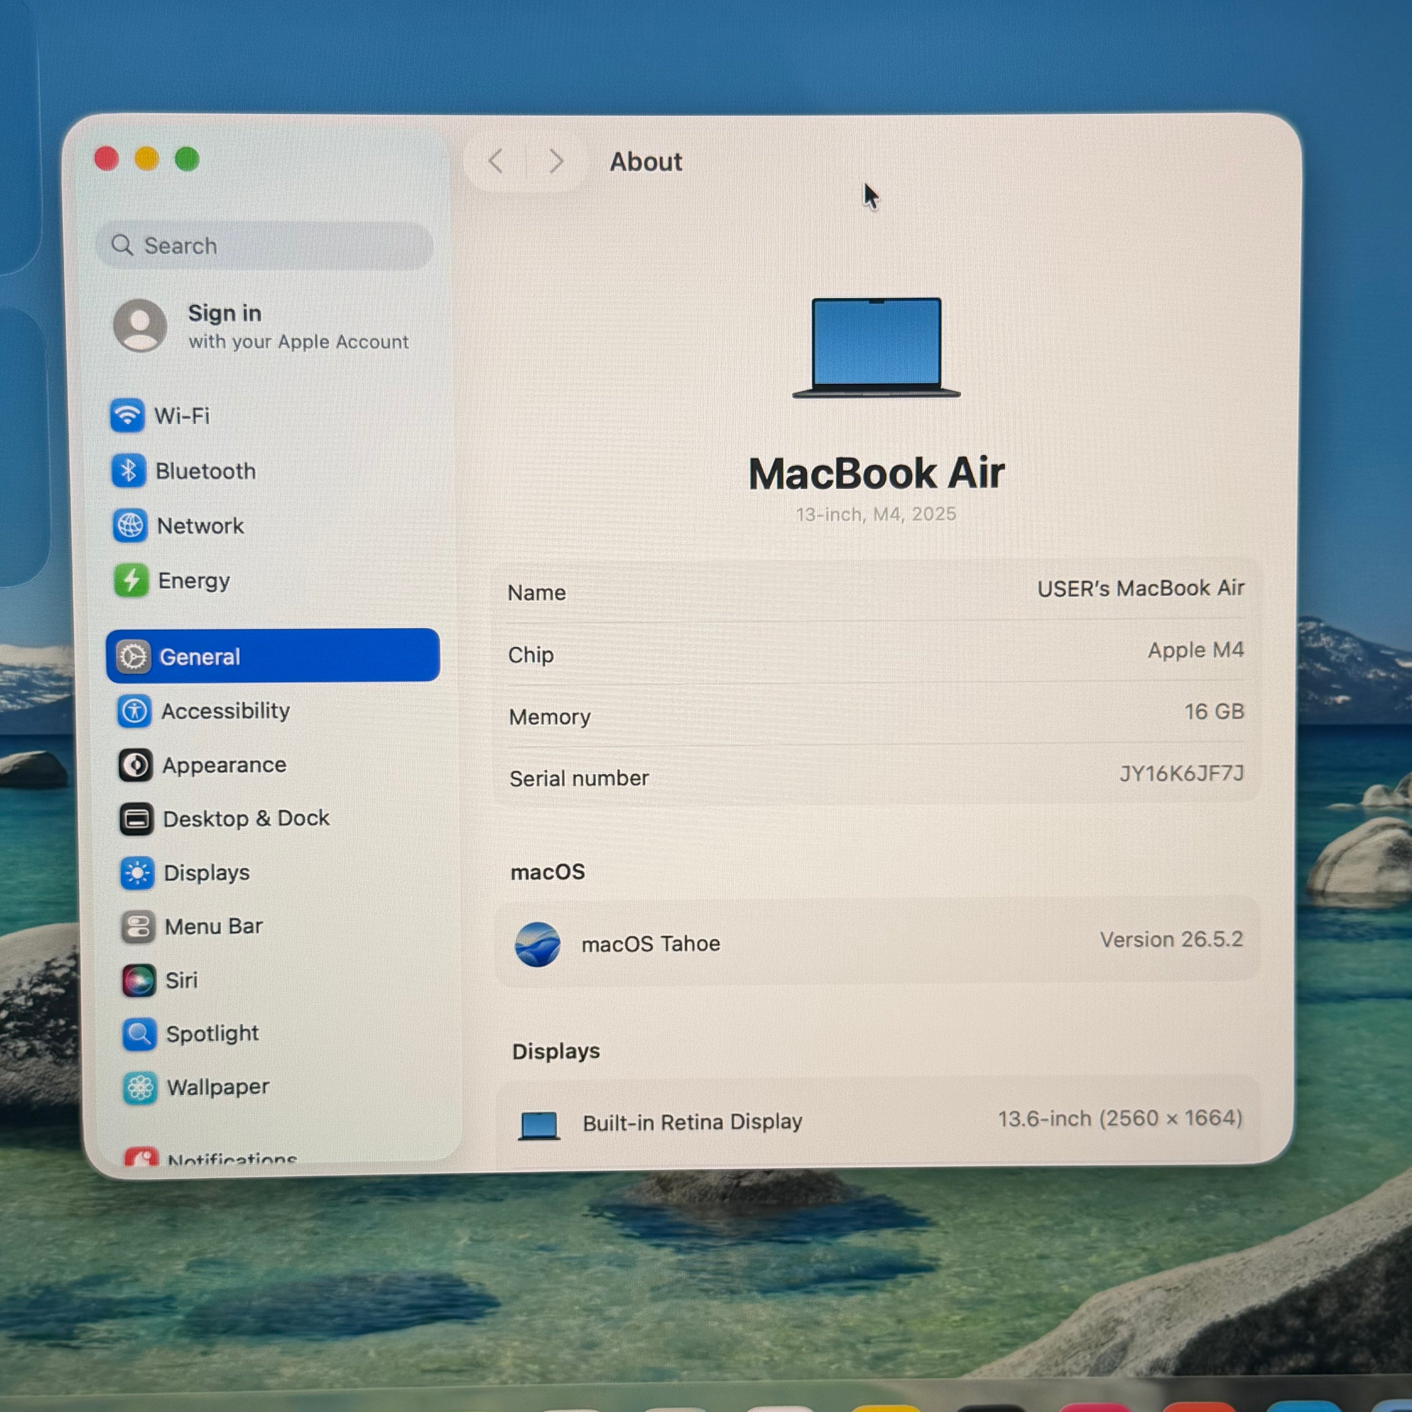The image size is (1412, 1412).
Task: Edit the name USER's MacBook Air
Action: (1140, 588)
